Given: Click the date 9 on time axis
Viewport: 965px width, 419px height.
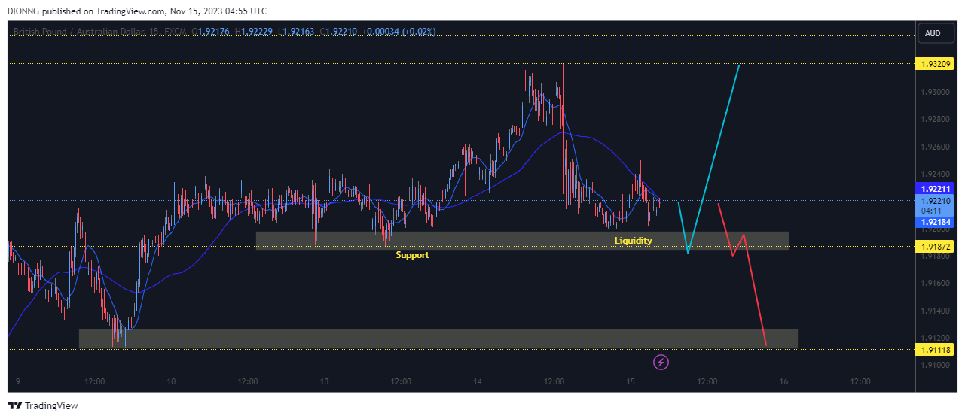Looking at the screenshot, I should click(18, 382).
